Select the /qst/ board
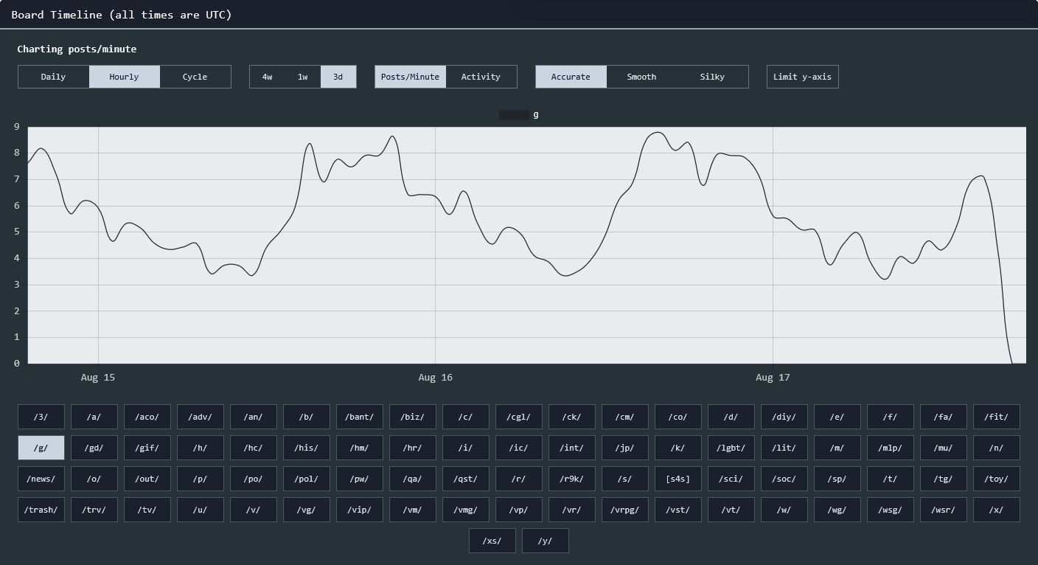1038x565 pixels. click(466, 479)
